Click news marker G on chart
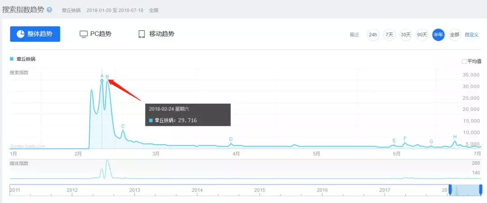487x203 pixels. coord(431,141)
